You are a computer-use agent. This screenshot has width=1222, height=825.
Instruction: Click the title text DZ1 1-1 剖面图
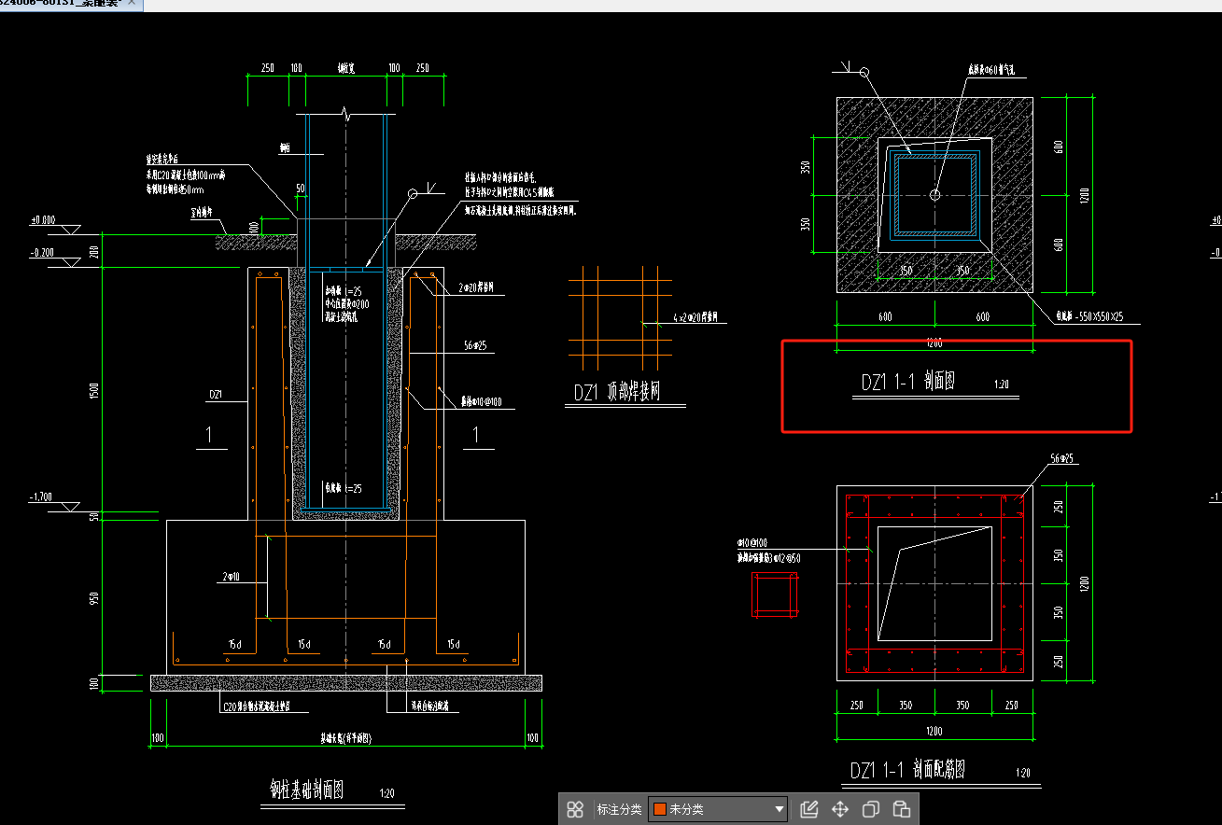[907, 383]
